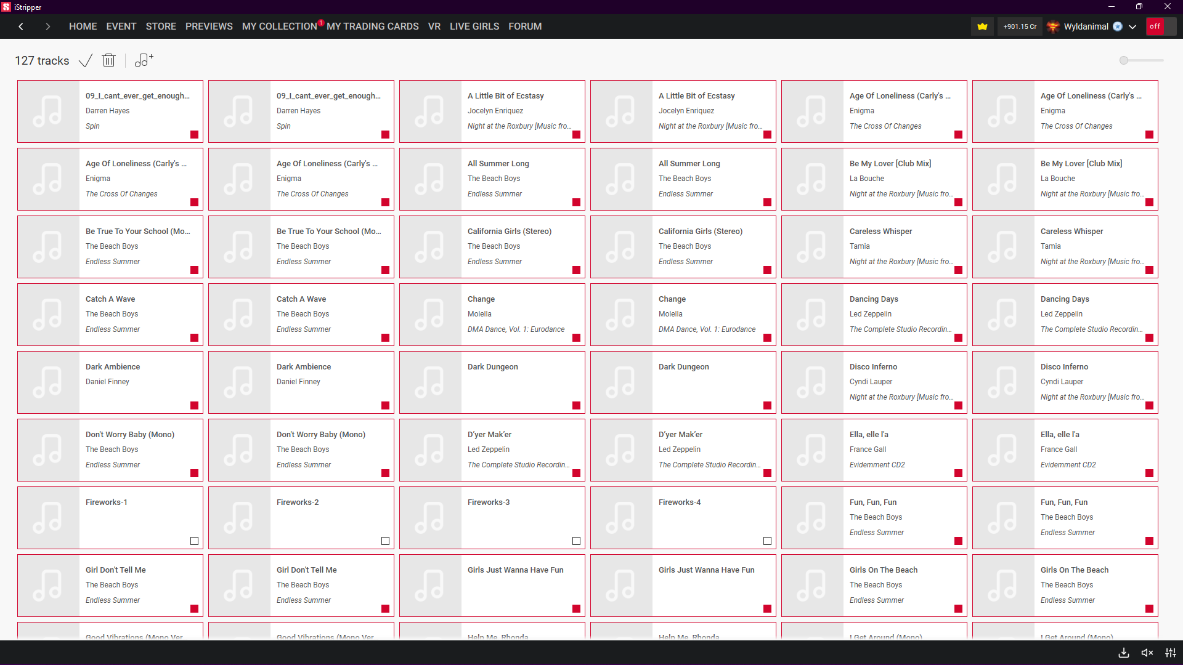Click the +901.15 Cr credits balance

pos(1020,26)
